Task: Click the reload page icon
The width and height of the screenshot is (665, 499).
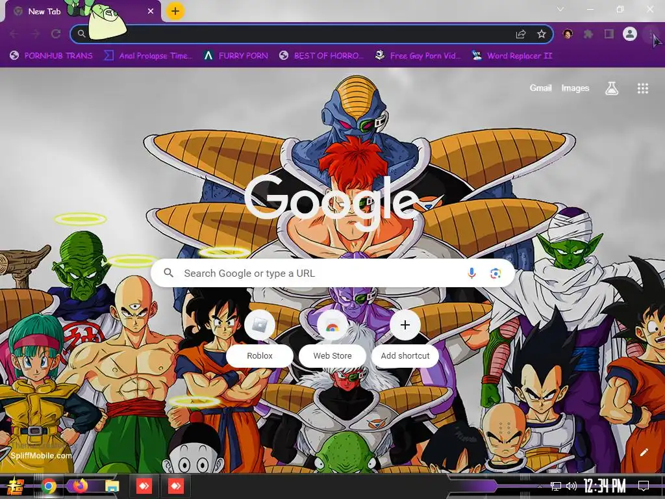Action: [56, 34]
